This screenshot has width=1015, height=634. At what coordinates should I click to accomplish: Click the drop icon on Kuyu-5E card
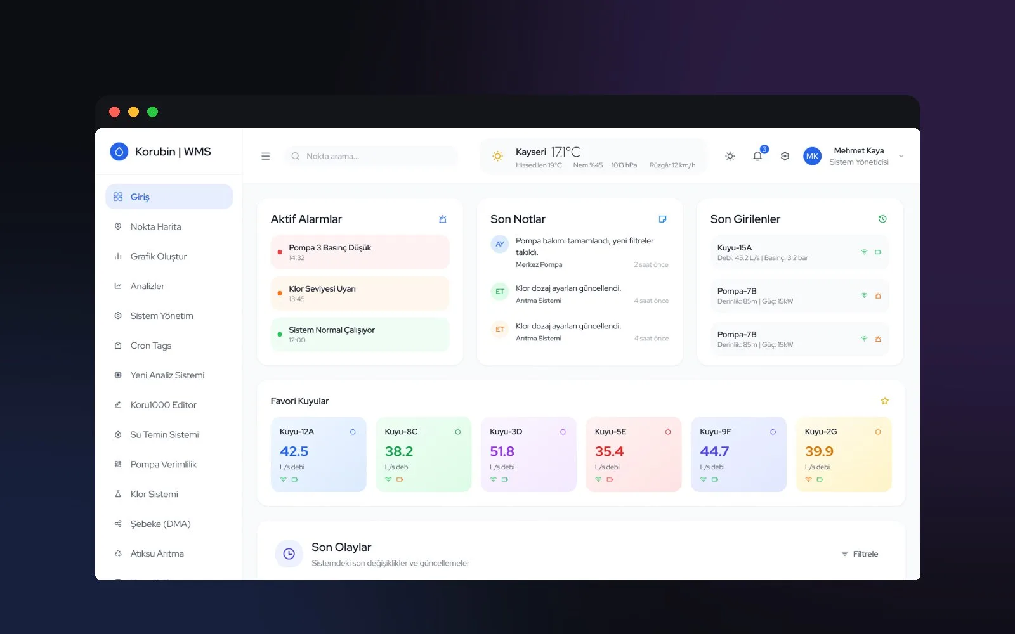pyautogui.click(x=668, y=432)
